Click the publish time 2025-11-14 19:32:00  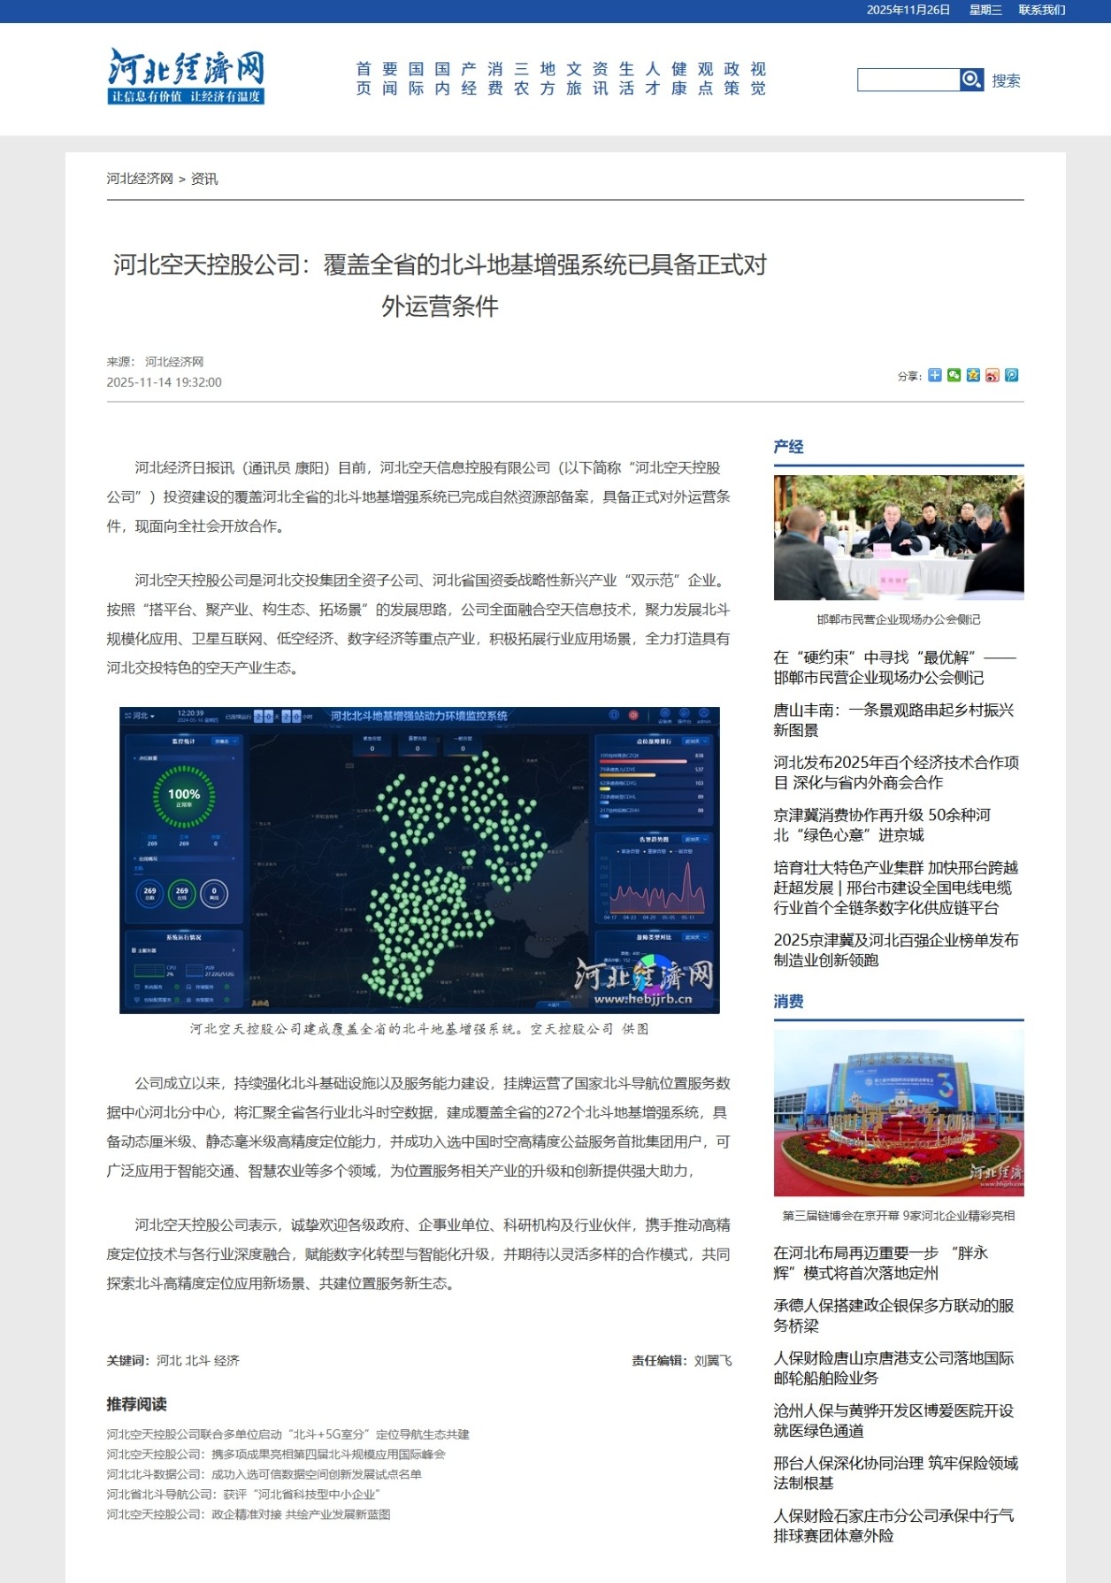pos(165,382)
